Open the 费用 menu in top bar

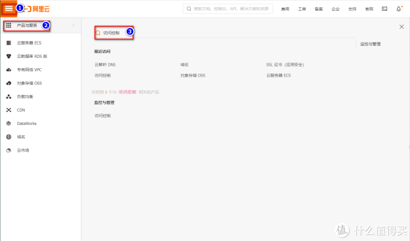coord(285,9)
